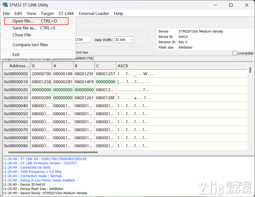Viewport: 255px width, 197px height.
Task: Click log line ST-LINK SN
Action: (x=45, y=159)
